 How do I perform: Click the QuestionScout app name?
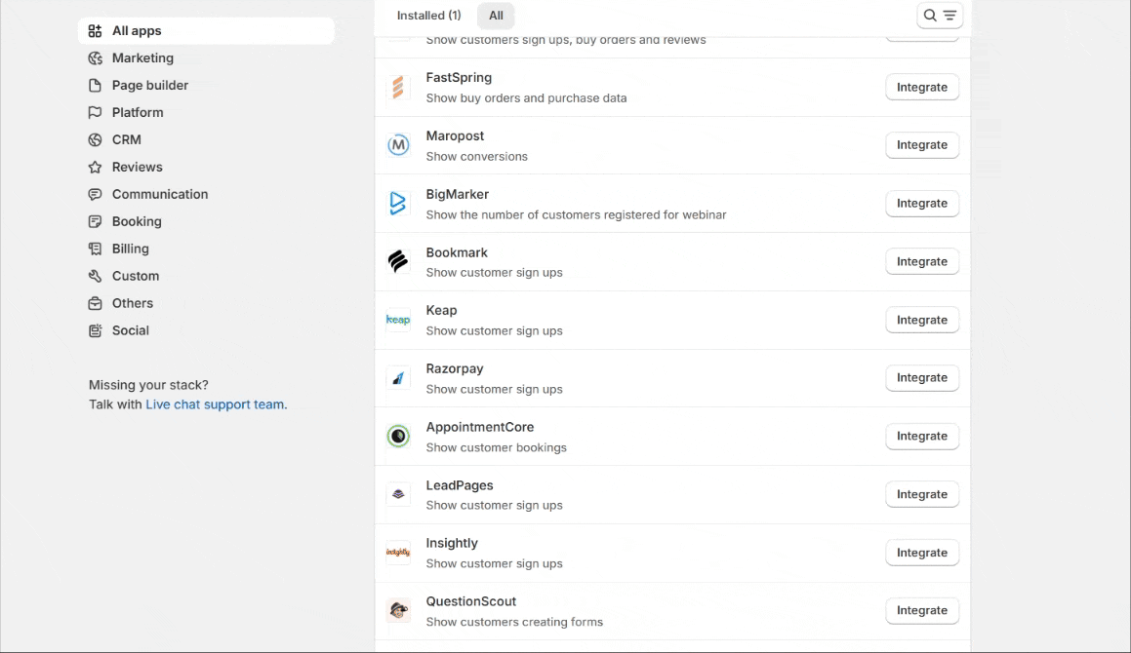[x=471, y=601]
